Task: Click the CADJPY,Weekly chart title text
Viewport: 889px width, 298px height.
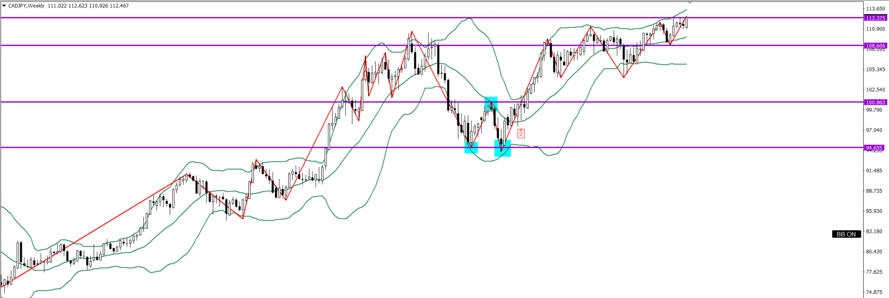Action: [26, 6]
